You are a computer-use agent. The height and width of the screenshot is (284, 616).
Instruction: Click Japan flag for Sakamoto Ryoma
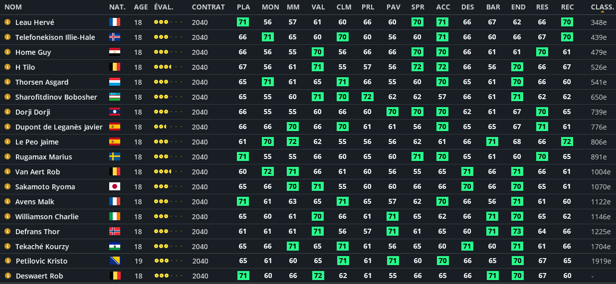[x=115, y=186]
